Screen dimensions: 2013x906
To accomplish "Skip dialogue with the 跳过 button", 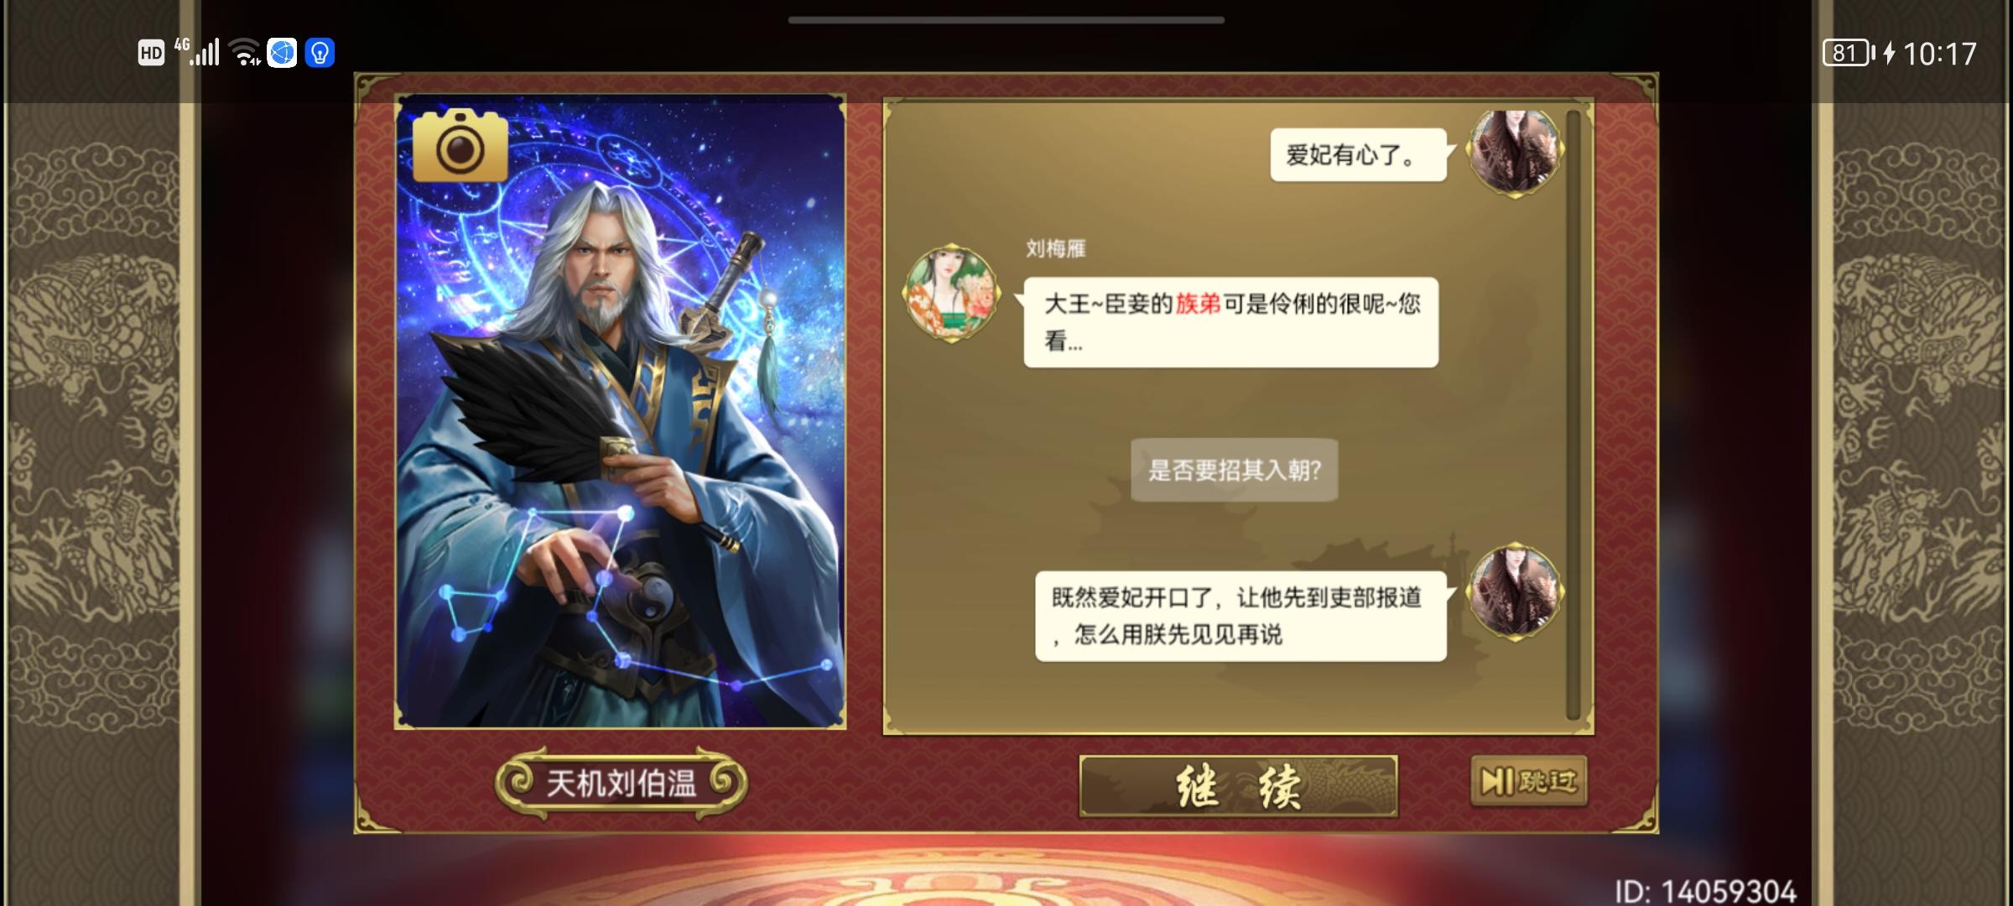I will click(x=1528, y=782).
